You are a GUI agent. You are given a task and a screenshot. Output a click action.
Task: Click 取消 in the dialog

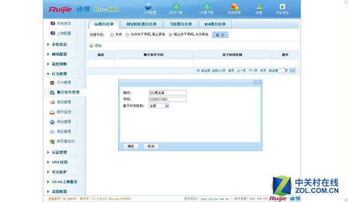click(x=151, y=146)
